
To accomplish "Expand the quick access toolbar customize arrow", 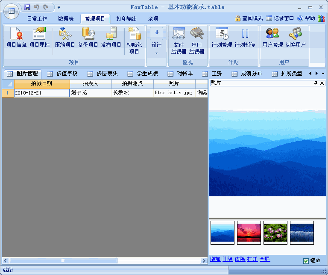I will (x=59, y=7).
